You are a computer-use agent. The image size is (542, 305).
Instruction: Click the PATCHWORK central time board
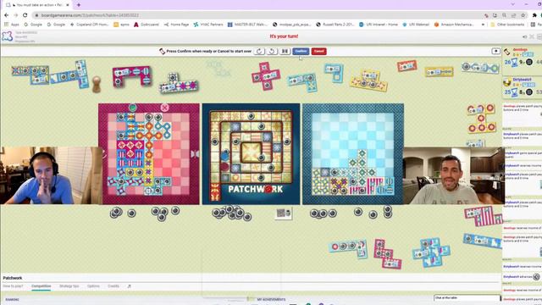tap(251, 154)
